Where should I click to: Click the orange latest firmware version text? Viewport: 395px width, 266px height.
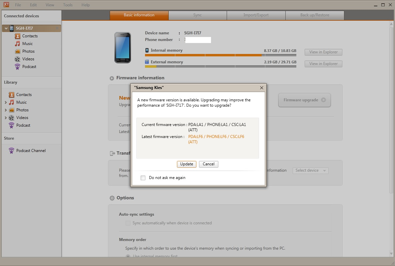coord(216,139)
